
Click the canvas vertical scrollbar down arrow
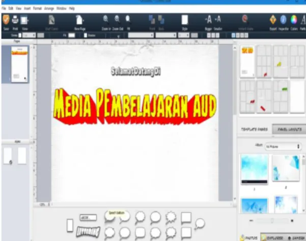235,198
